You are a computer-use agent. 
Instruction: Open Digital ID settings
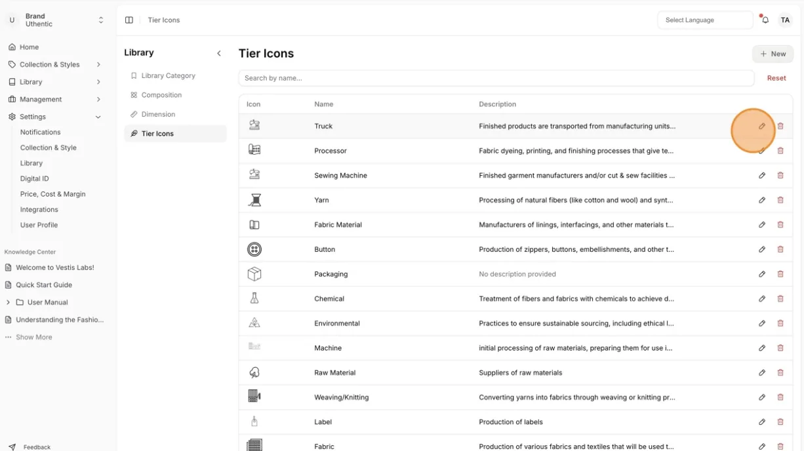click(x=35, y=178)
